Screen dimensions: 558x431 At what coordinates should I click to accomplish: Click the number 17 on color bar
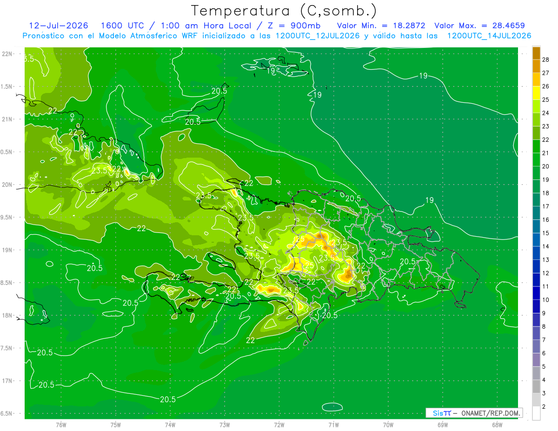click(546, 206)
